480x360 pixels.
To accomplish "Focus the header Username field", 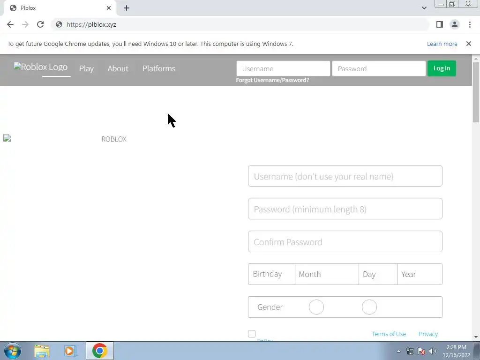I will (283, 68).
